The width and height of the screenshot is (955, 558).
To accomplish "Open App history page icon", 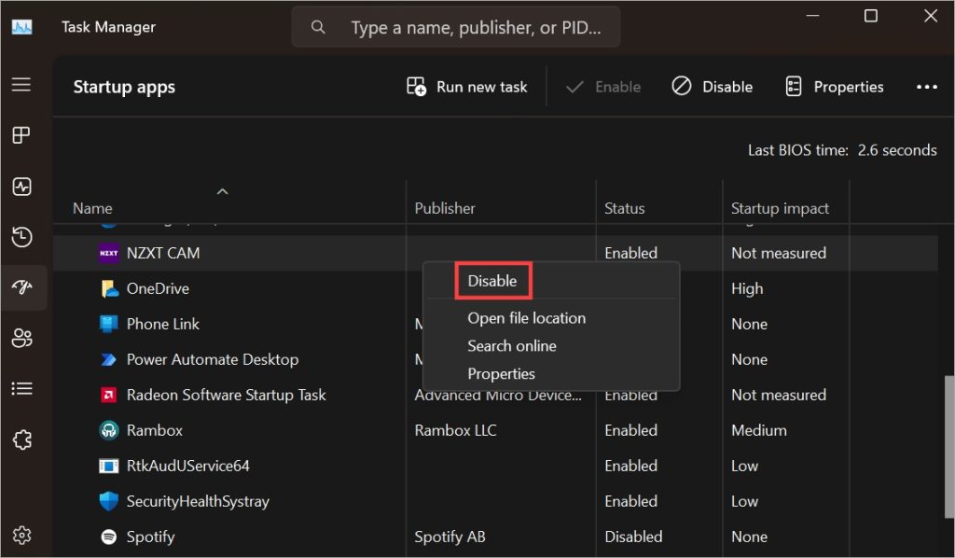I will pos(21,237).
